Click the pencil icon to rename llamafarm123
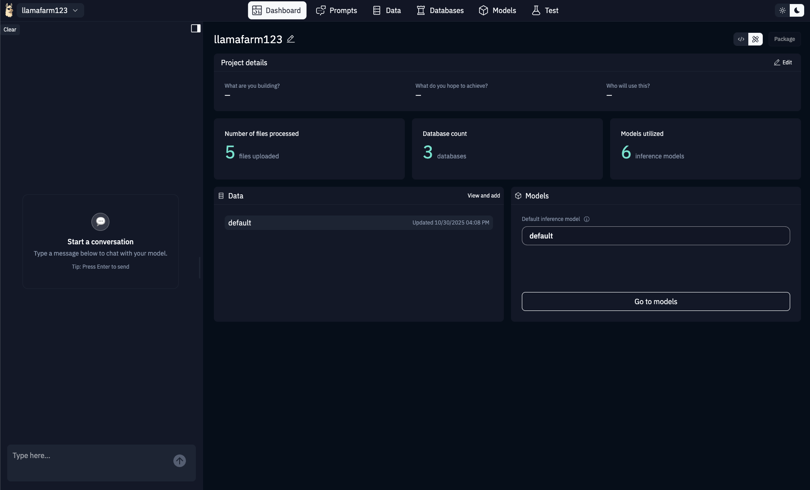This screenshot has width=810, height=490. (x=290, y=39)
